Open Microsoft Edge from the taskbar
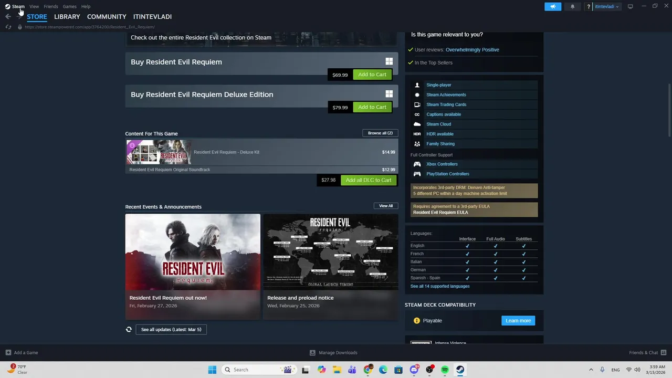The image size is (672, 378). point(383,370)
